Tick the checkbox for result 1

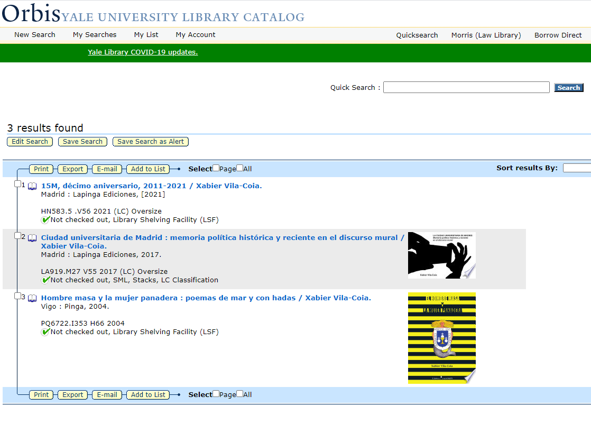(x=17, y=184)
